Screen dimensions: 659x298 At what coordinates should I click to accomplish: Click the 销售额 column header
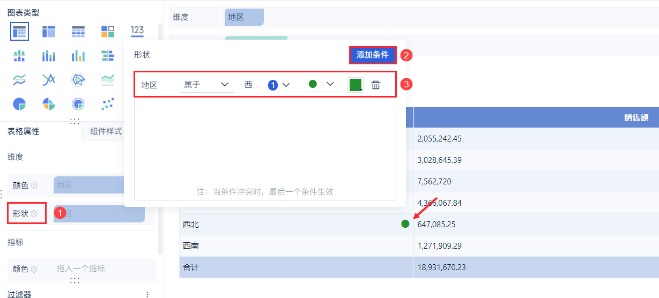(x=636, y=117)
